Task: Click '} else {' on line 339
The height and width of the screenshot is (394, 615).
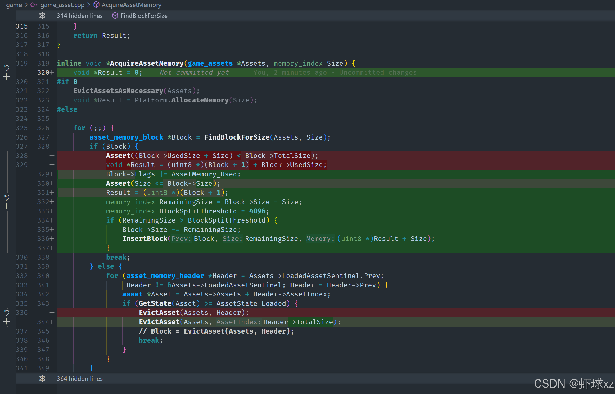Action: [x=106, y=267]
